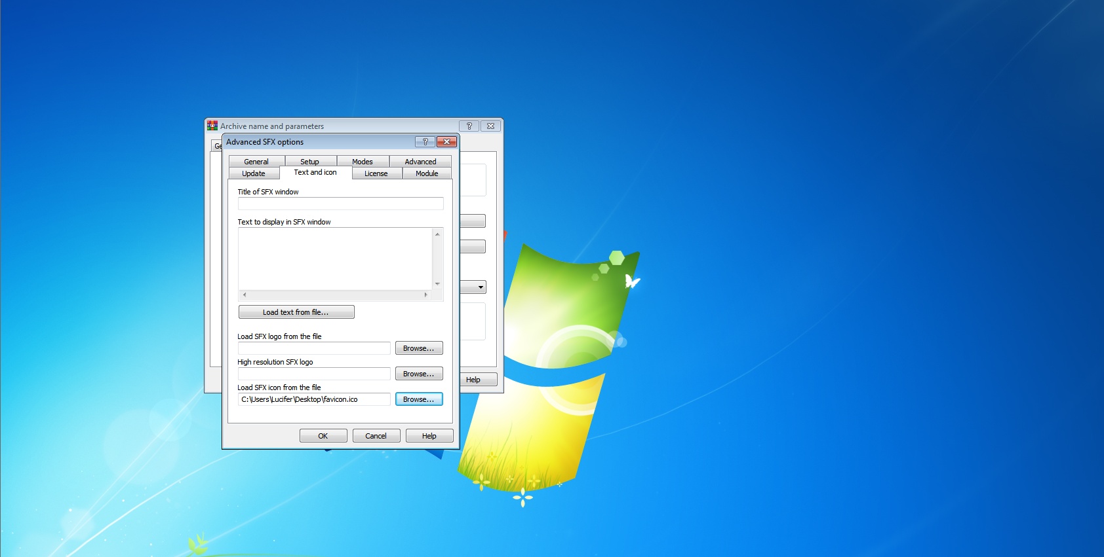The height and width of the screenshot is (557, 1104).
Task: Switch to the Setup tab
Action: pyautogui.click(x=310, y=162)
